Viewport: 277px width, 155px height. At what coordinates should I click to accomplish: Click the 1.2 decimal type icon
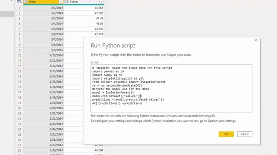pos(66,2)
